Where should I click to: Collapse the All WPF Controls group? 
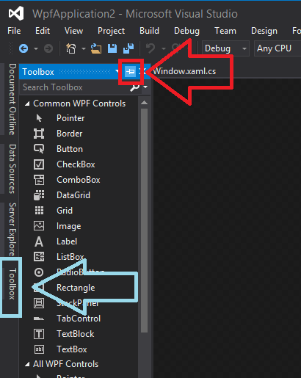click(27, 364)
